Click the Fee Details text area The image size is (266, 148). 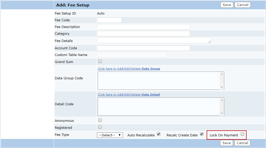[154, 40]
